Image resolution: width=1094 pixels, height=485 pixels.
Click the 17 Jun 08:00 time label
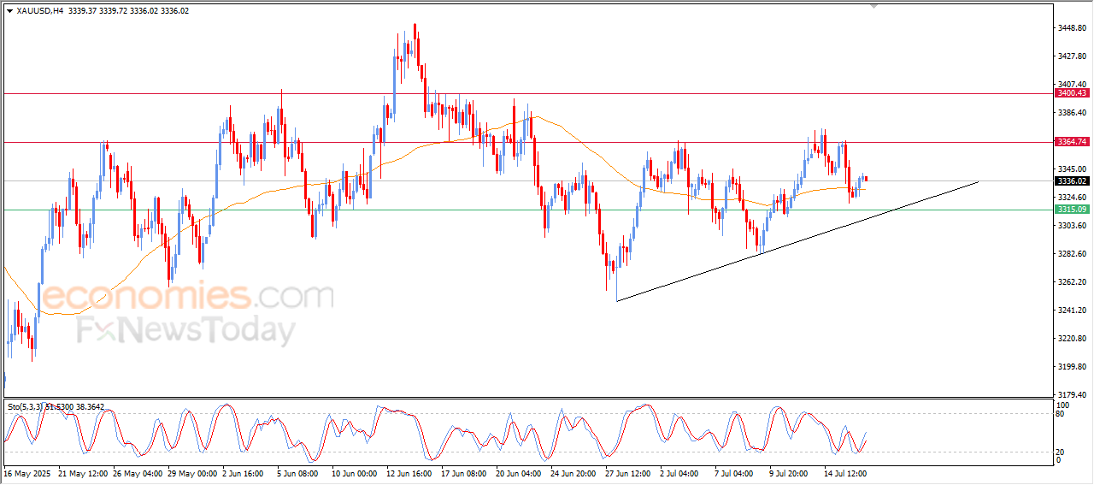(463, 473)
